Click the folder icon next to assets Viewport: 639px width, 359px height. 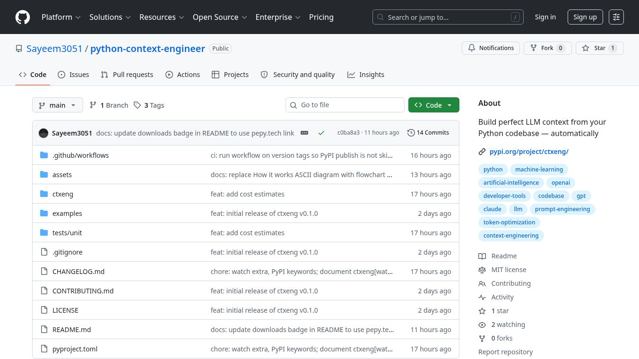pyautogui.click(x=44, y=174)
